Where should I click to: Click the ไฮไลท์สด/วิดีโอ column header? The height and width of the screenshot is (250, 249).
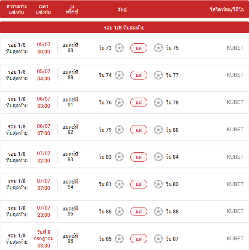pos(227,10)
